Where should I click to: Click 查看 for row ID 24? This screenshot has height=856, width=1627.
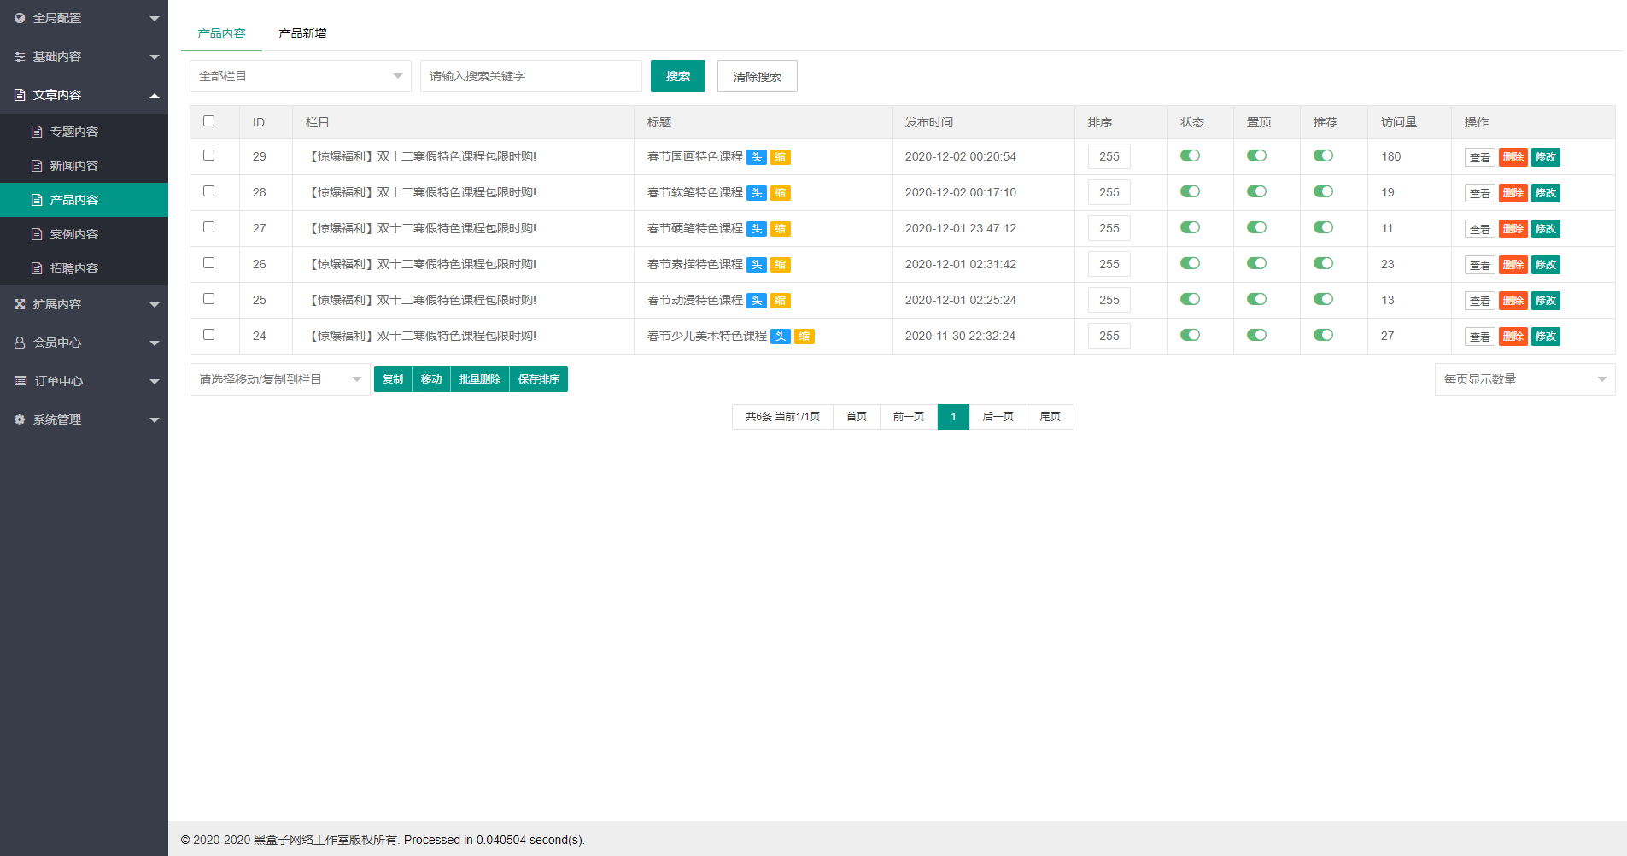tap(1480, 337)
